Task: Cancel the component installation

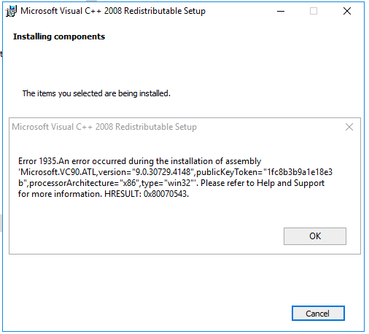Action: 318,314
